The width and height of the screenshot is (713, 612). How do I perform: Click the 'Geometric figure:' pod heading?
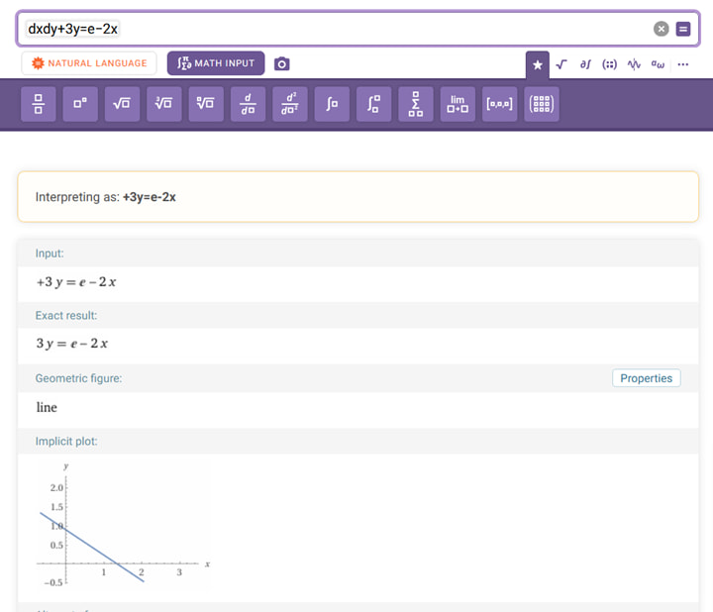[78, 378]
